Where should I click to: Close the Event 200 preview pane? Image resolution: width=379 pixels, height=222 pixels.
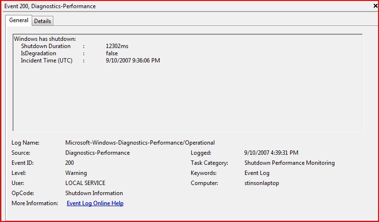(x=375, y=6)
